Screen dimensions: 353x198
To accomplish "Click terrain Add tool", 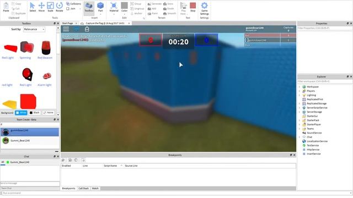I will 152,9.
